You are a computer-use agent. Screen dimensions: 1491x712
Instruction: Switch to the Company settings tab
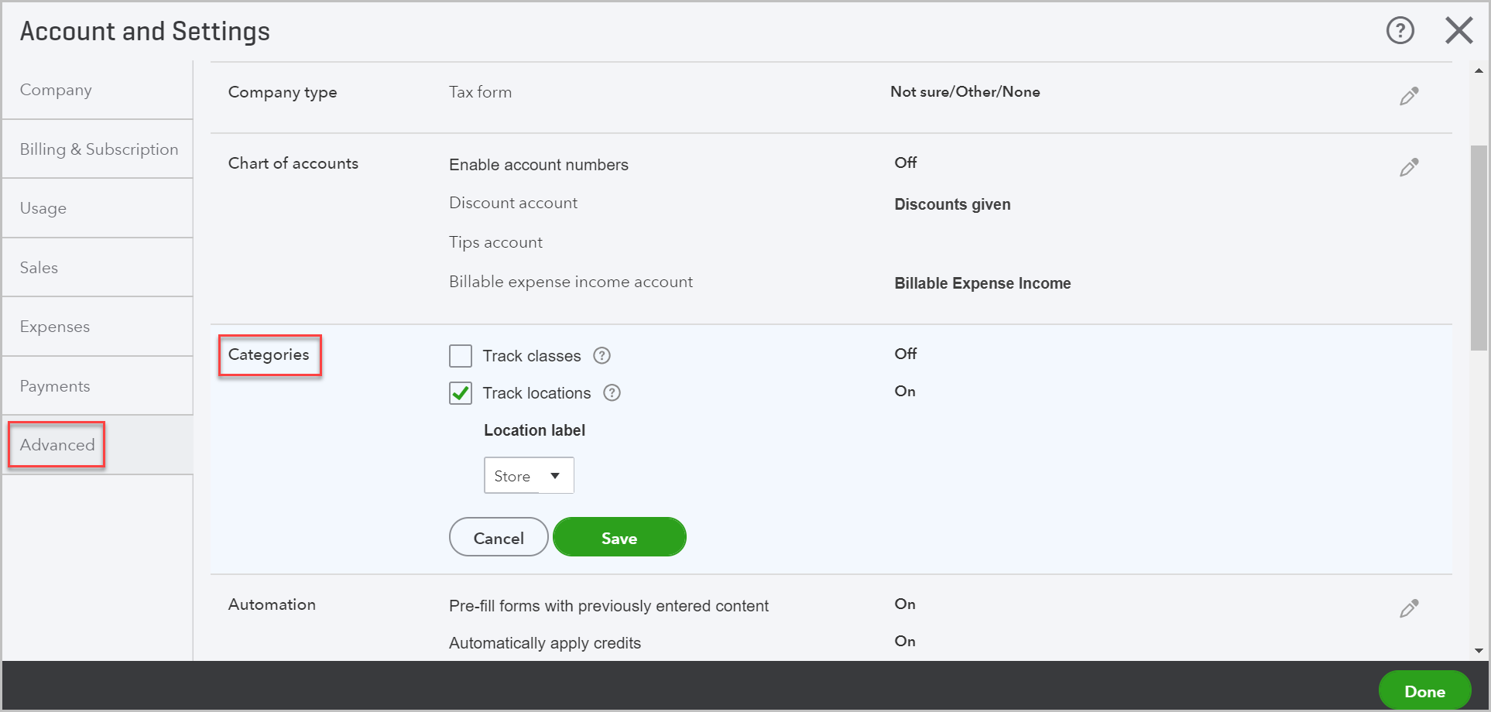pos(98,90)
